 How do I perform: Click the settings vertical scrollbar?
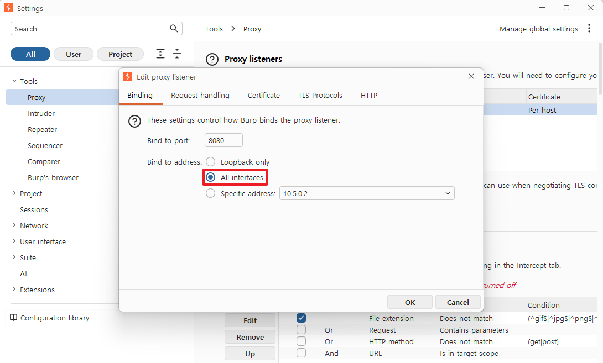pos(600,69)
